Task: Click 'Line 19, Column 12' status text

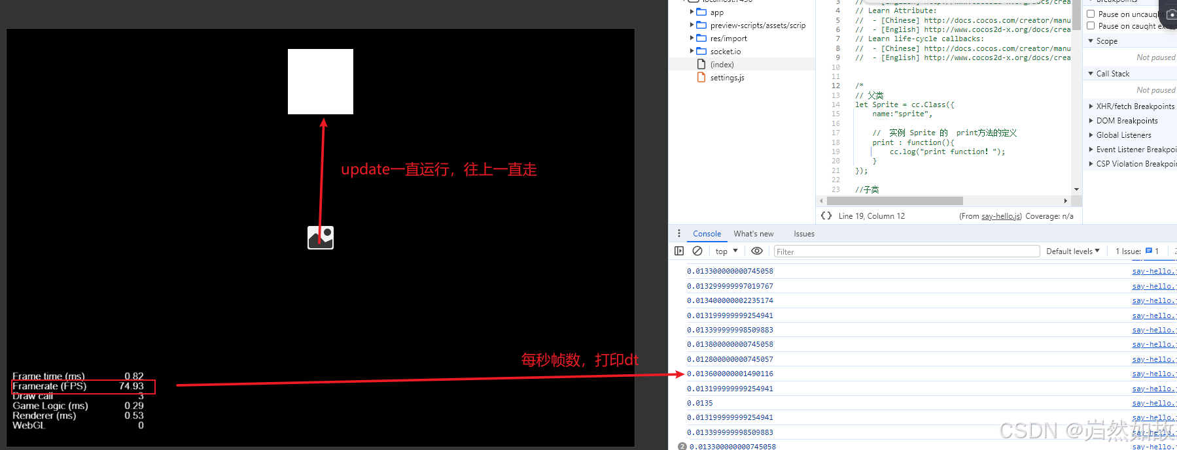Action: [x=871, y=216]
